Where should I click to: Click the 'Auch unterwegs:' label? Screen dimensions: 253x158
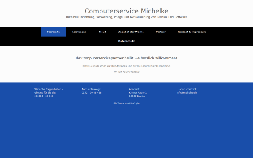[x=91, y=89]
